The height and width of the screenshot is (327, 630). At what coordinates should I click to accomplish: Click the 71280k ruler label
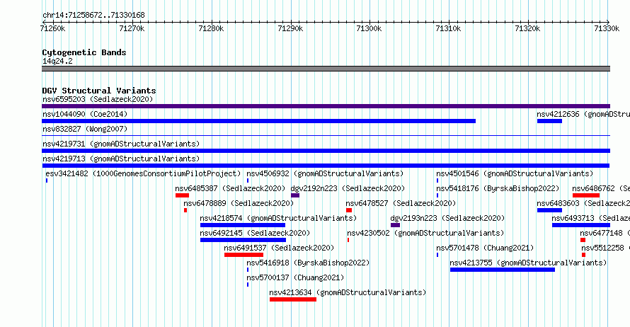point(212,28)
